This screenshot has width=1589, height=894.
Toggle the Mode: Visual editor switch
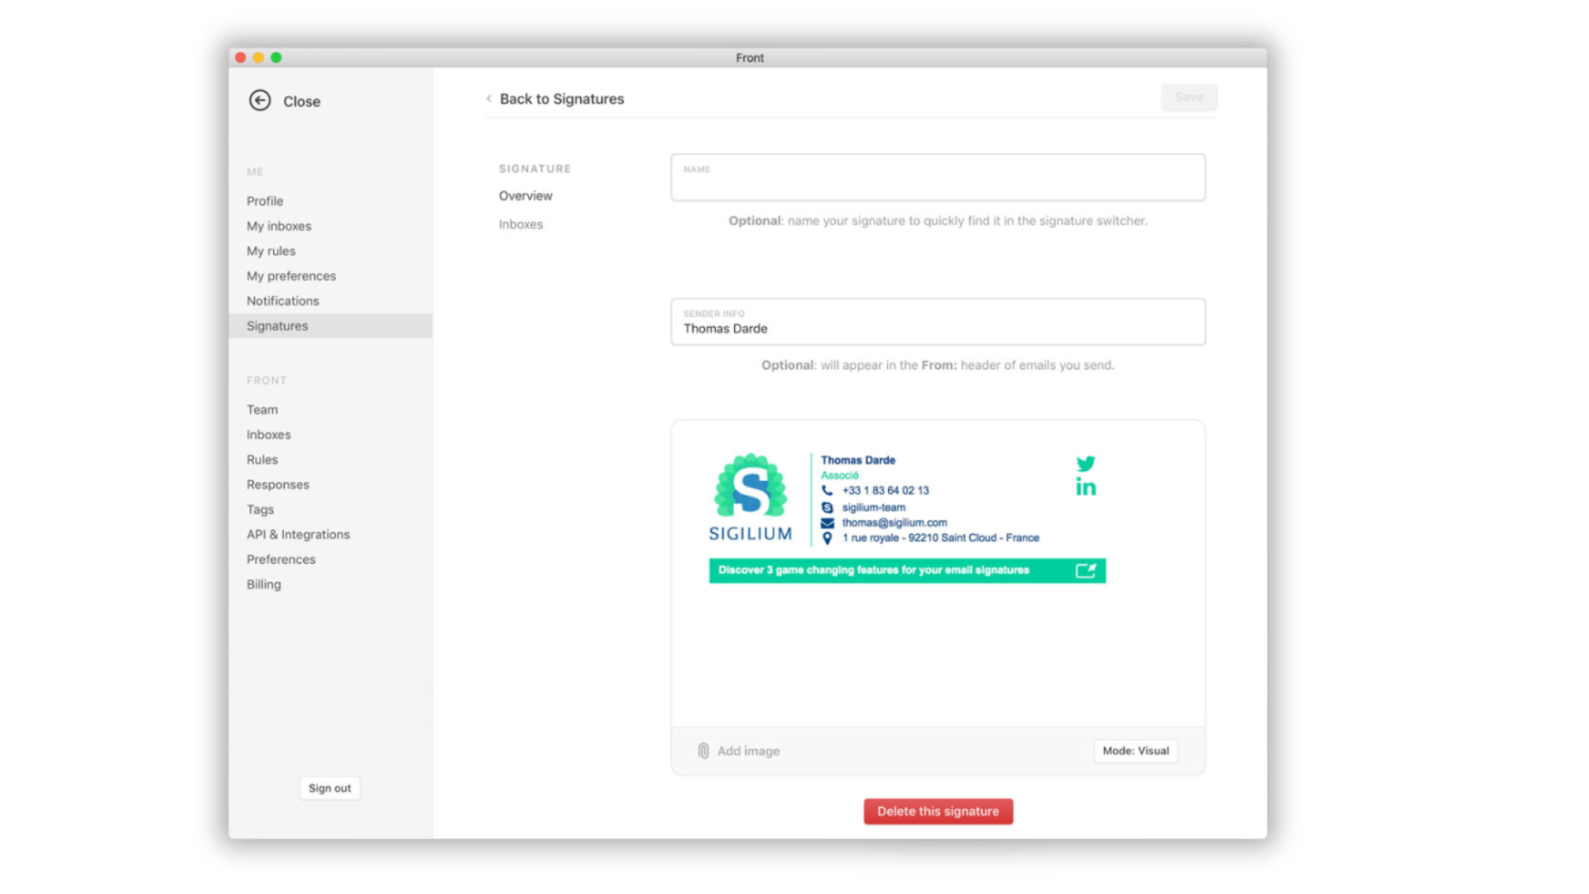point(1135,751)
